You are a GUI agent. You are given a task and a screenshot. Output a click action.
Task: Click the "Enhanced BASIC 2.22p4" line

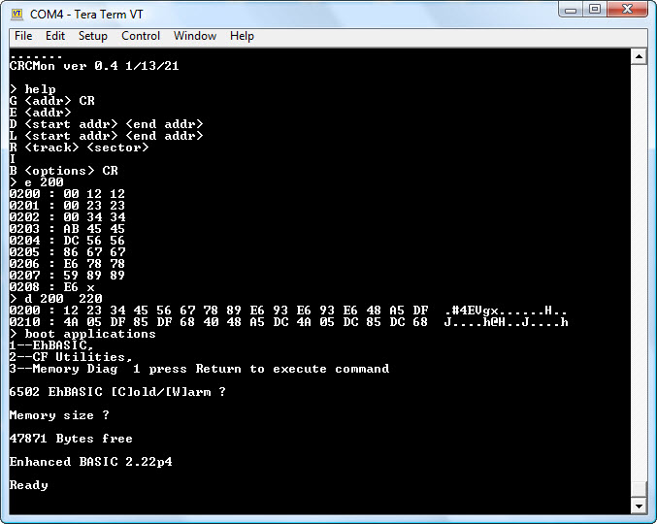pos(91,462)
